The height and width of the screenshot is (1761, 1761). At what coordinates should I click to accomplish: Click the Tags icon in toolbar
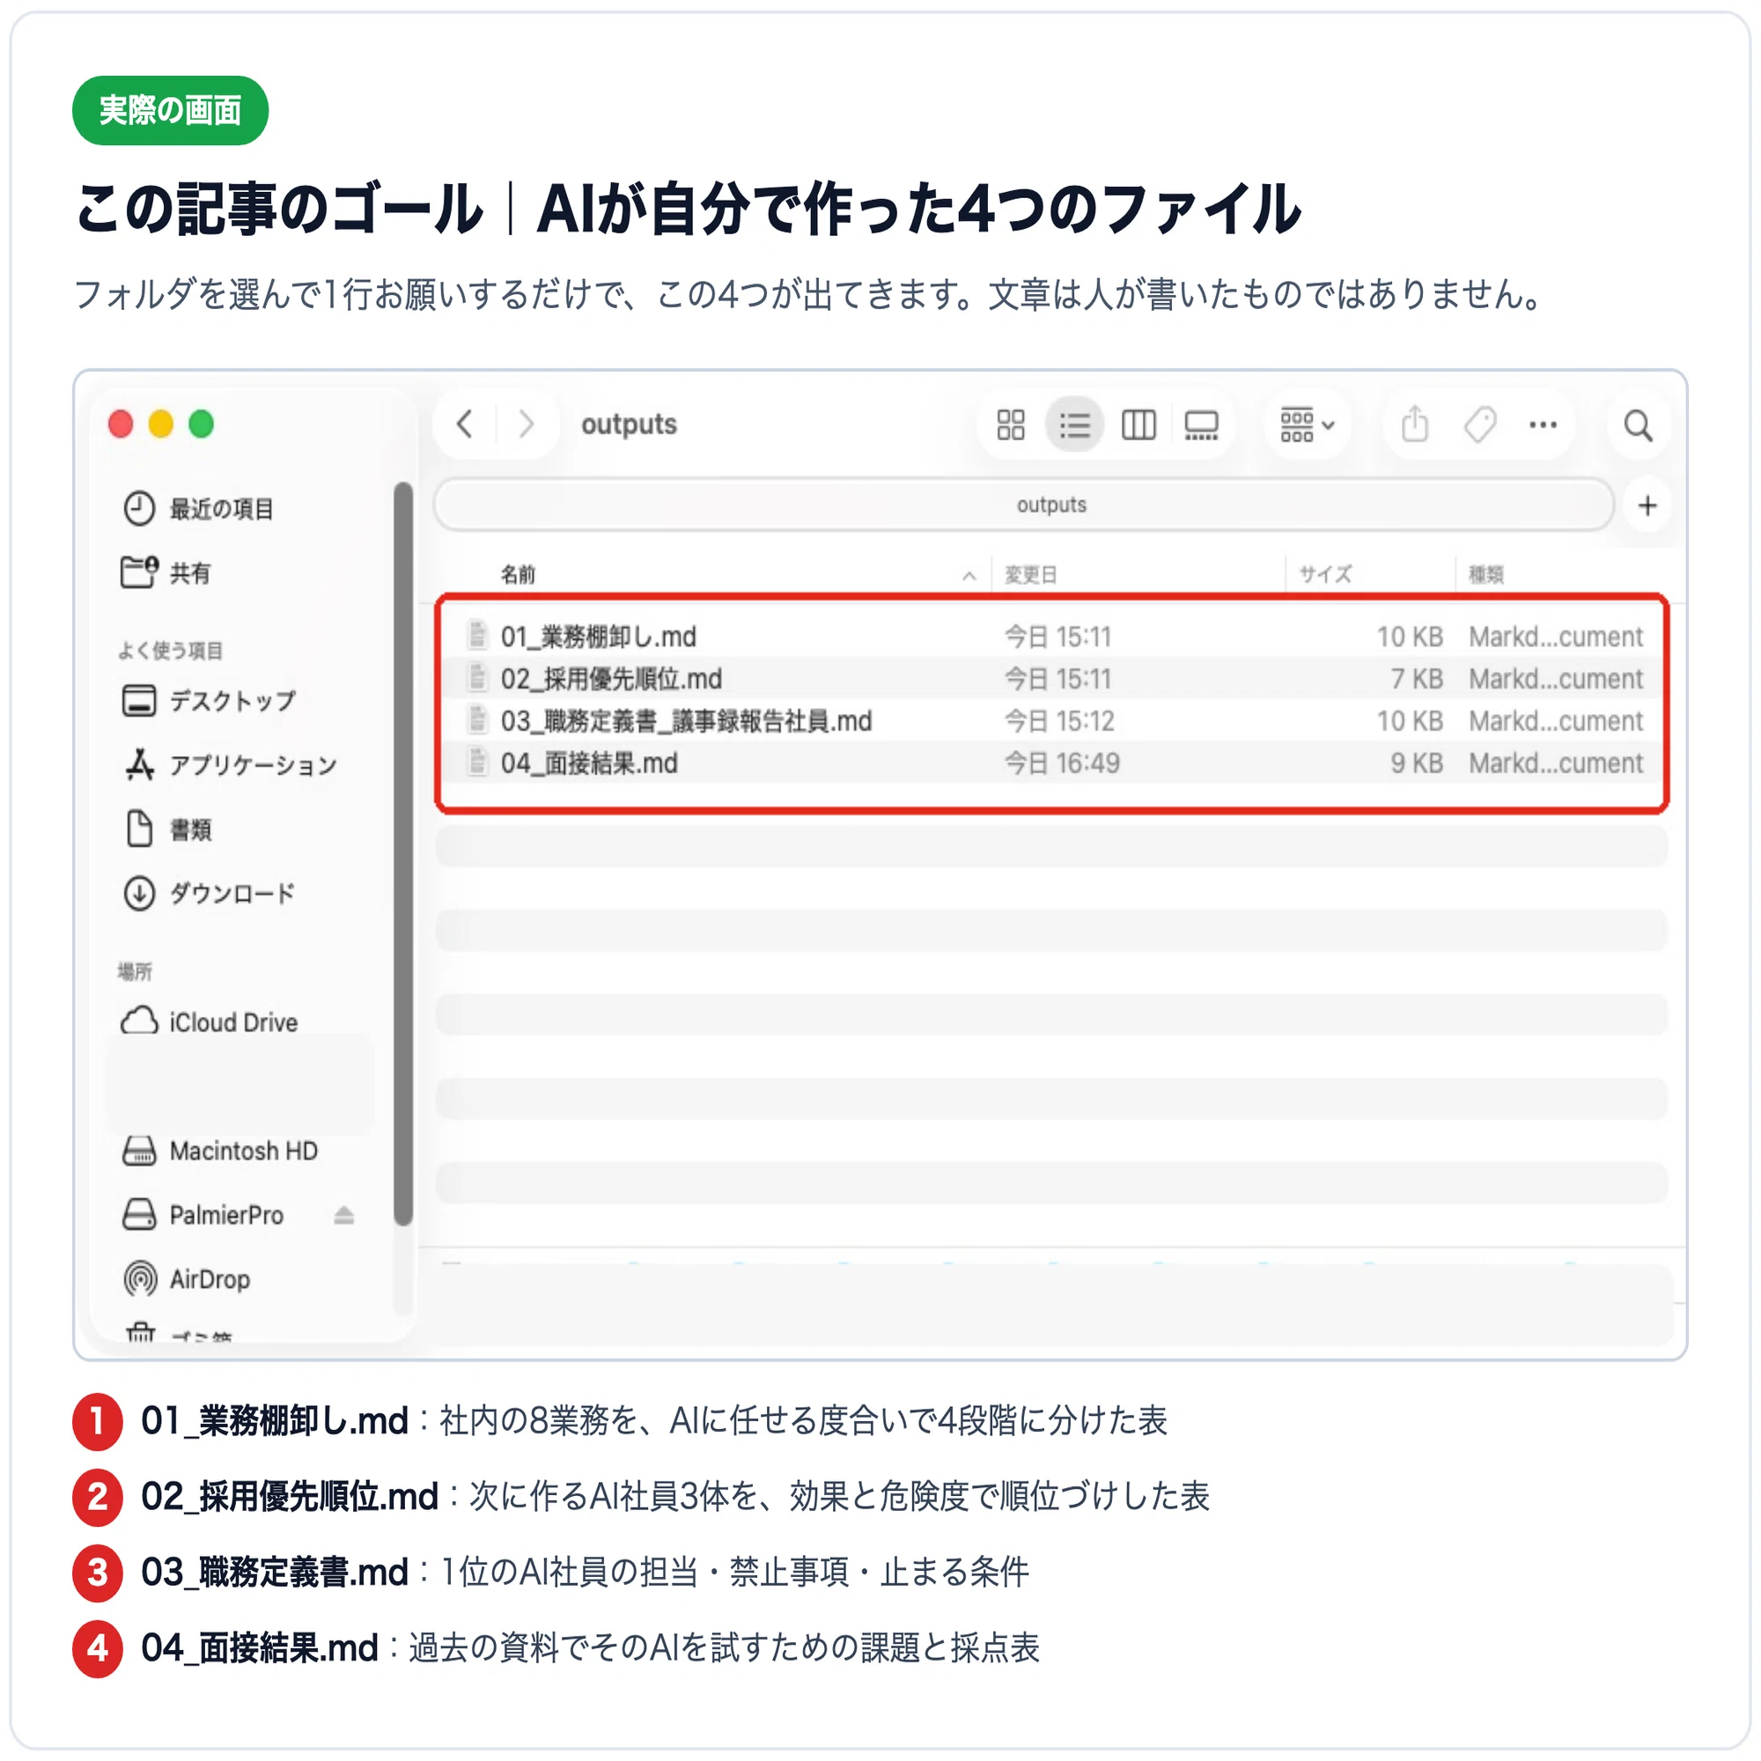[x=1479, y=424]
